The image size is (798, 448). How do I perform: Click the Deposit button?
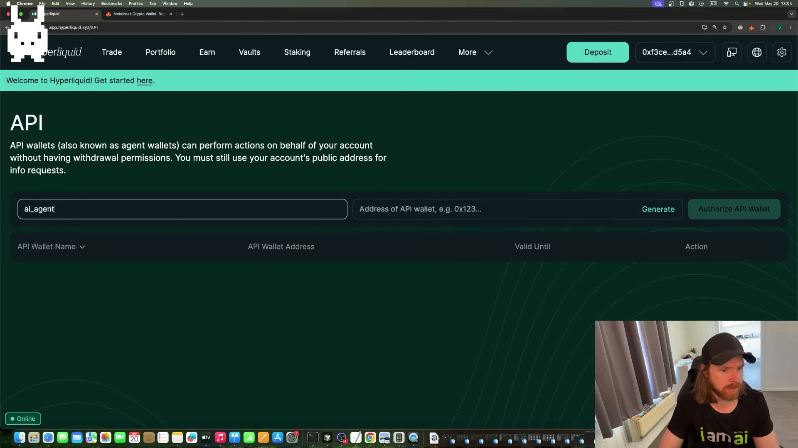point(598,52)
